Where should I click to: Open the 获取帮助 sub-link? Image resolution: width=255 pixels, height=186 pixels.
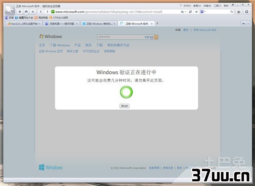pyautogui.click(x=110, y=51)
